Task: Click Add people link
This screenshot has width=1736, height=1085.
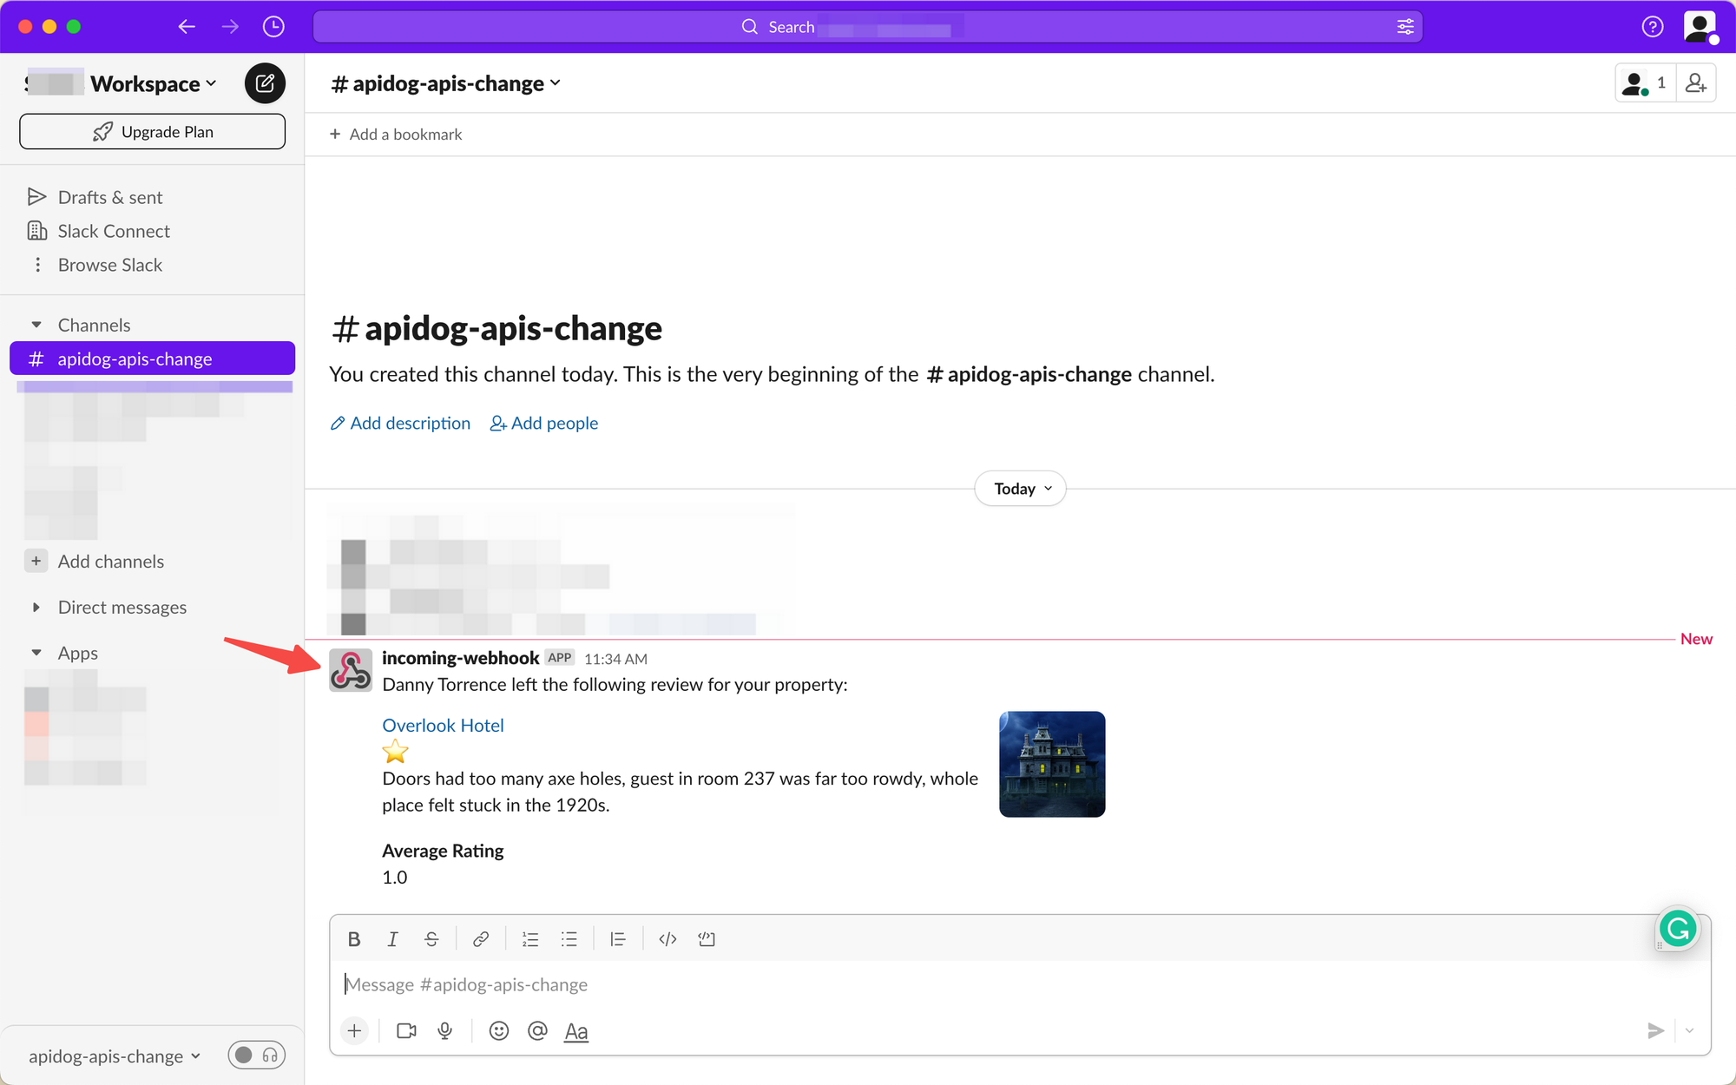Action: (544, 423)
